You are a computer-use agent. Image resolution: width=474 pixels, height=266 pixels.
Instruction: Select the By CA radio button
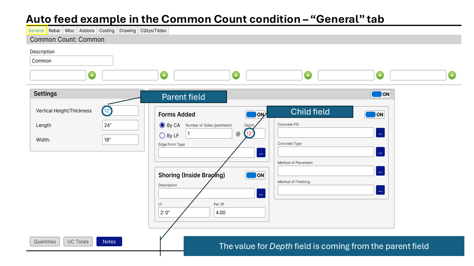162,125
